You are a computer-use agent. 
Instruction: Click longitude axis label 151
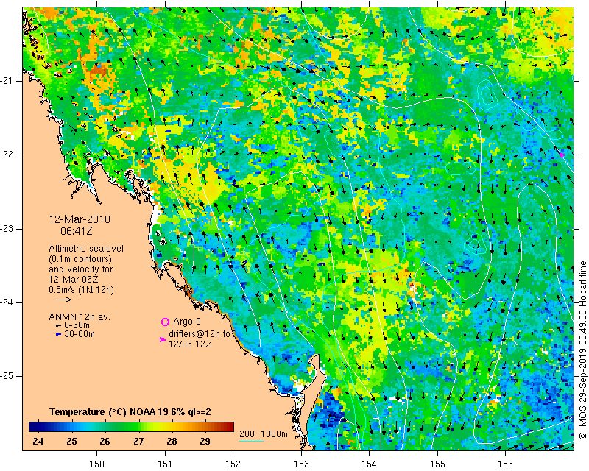[x=165, y=464]
